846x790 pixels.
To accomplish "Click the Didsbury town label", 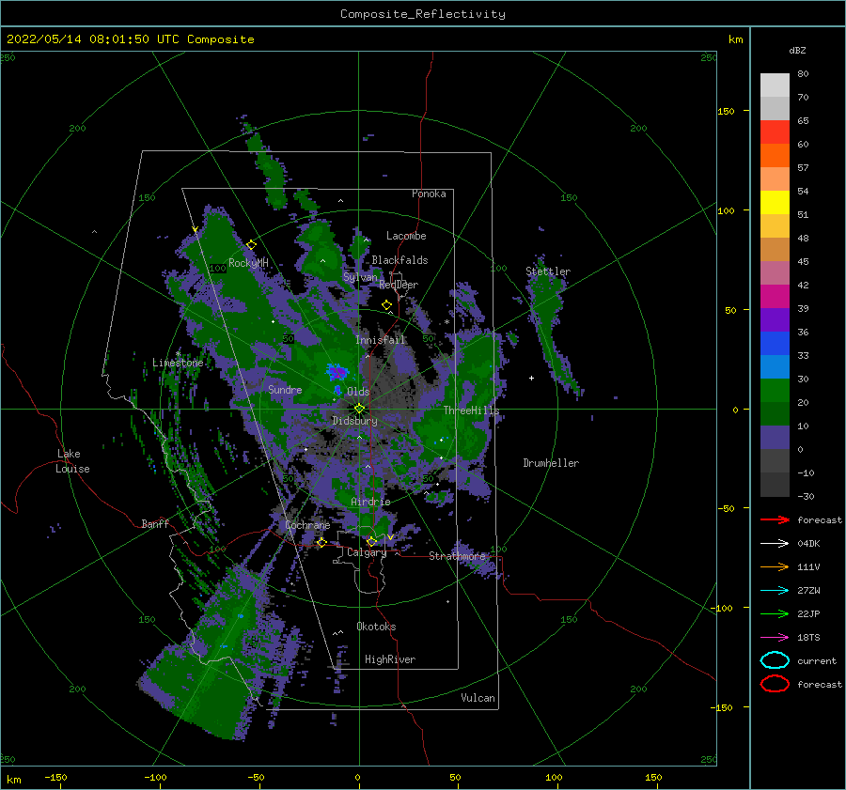I will click(x=354, y=421).
